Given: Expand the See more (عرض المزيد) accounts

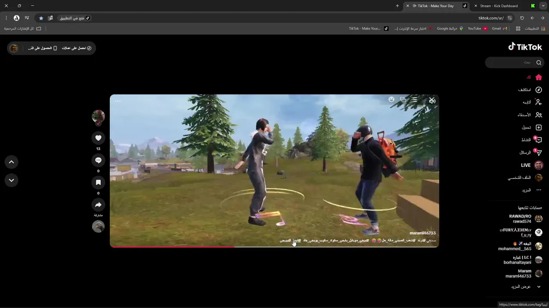Looking at the screenshot, I should tap(525, 287).
